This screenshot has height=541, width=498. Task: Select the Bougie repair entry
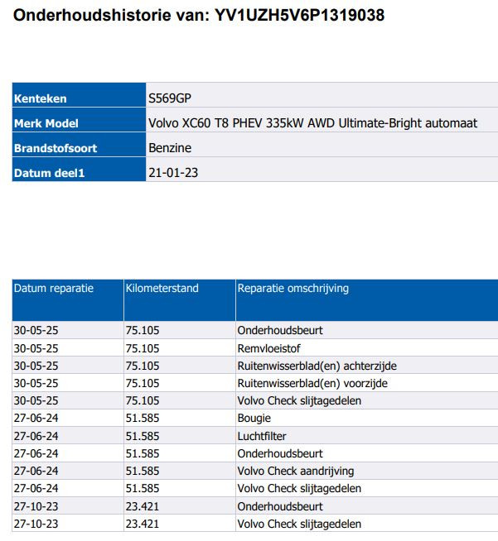[x=254, y=419]
